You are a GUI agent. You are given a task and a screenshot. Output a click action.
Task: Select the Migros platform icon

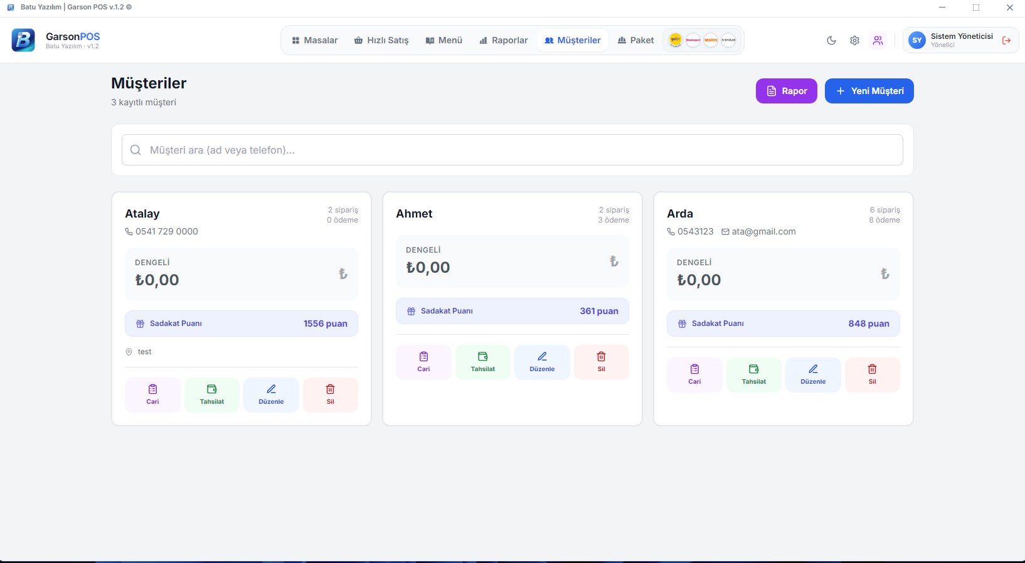tap(711, 40)
